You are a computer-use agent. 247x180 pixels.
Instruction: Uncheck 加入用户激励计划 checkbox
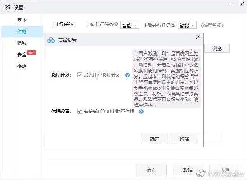[80, 75]
